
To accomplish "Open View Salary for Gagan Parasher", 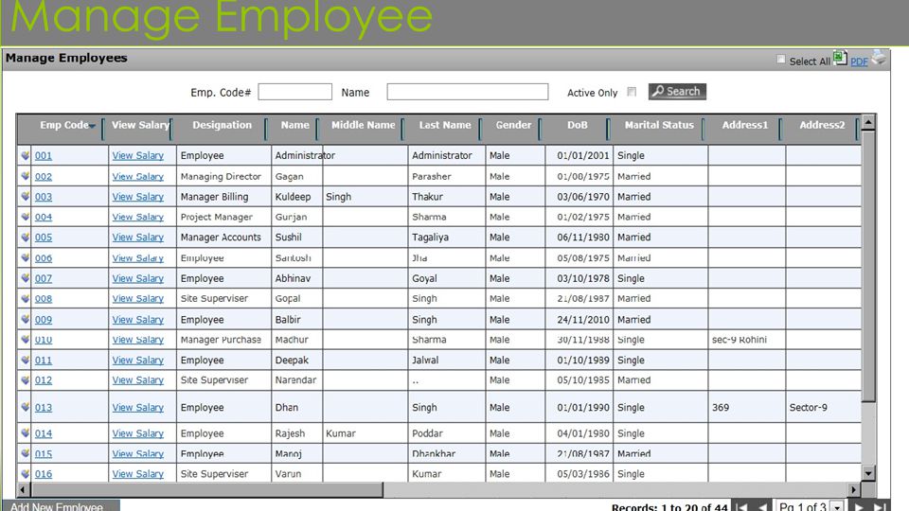I will click(x=138, y=176).
